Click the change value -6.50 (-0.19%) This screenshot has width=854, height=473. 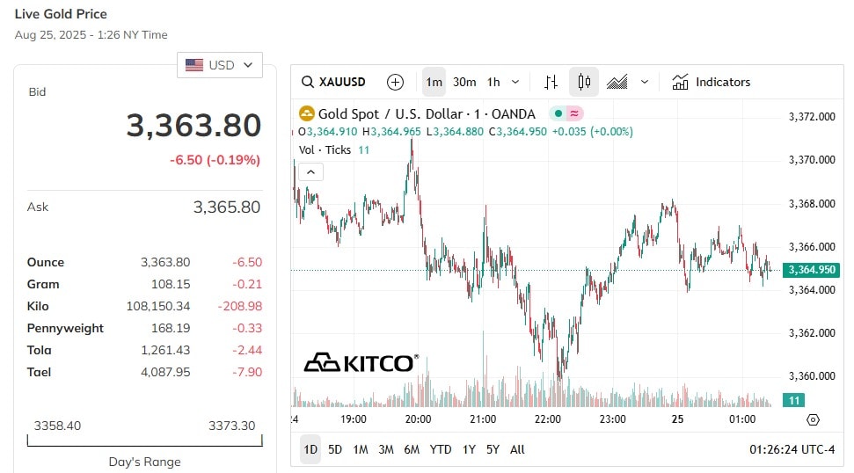coord(215,160)
